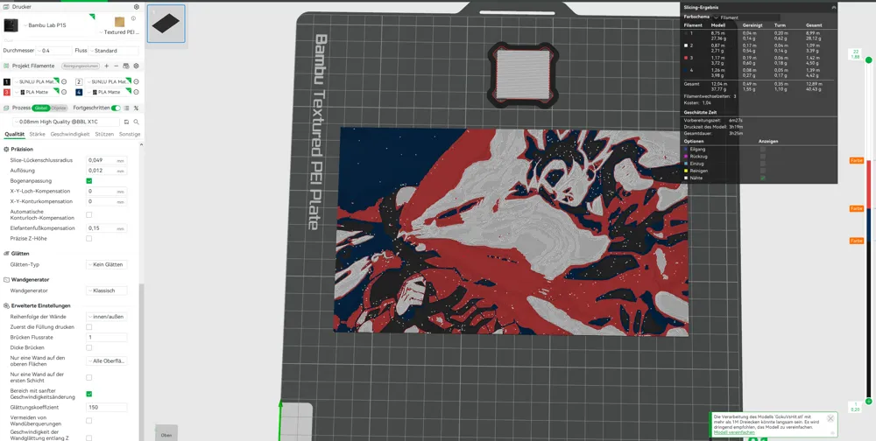Open project filament settings gear
The height and width of the screenshot is (441, 876).
click(x=136, y=66)
